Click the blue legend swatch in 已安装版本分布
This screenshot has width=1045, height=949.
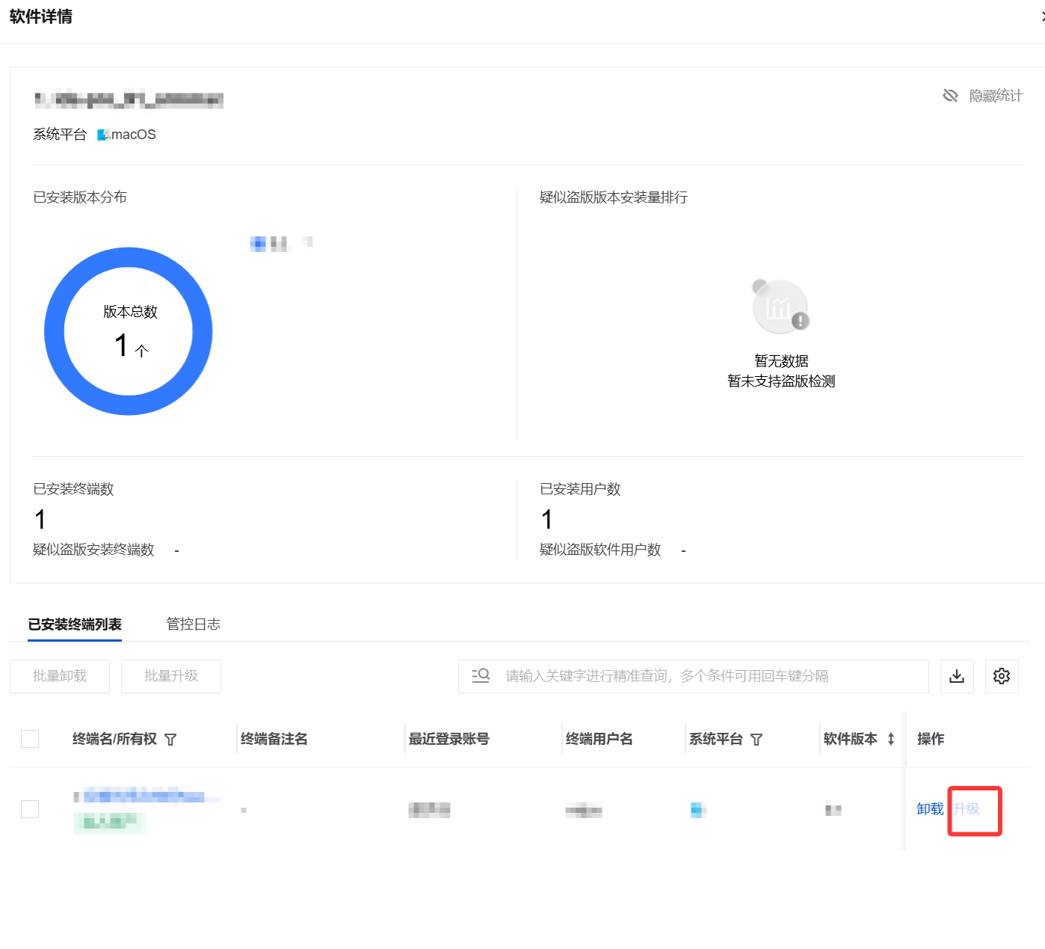pos(258,243)
